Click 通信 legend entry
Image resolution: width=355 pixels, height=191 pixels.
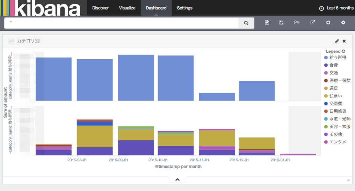331,88
